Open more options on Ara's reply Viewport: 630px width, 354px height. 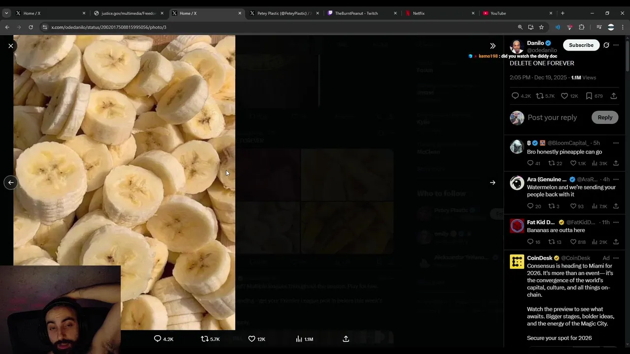click(x=616, y=179)
